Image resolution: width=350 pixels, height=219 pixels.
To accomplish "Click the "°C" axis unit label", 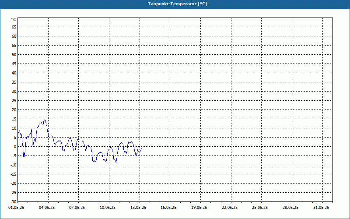I will tap(14, 20).
